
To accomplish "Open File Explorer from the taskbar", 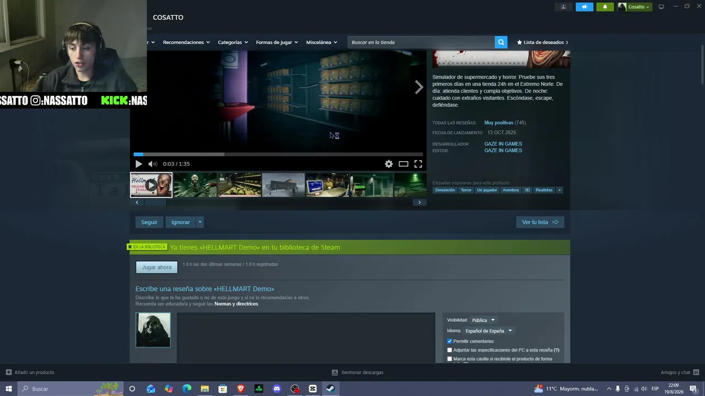I will (x=204, y=389).
